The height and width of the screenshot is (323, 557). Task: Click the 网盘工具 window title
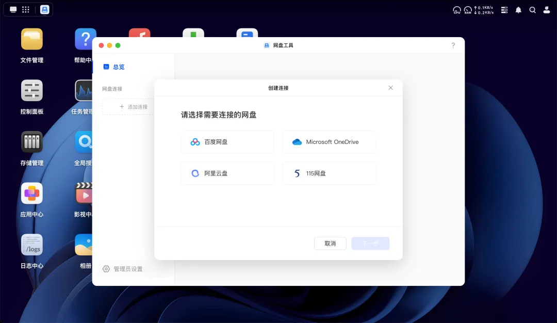tap(283, 45)
